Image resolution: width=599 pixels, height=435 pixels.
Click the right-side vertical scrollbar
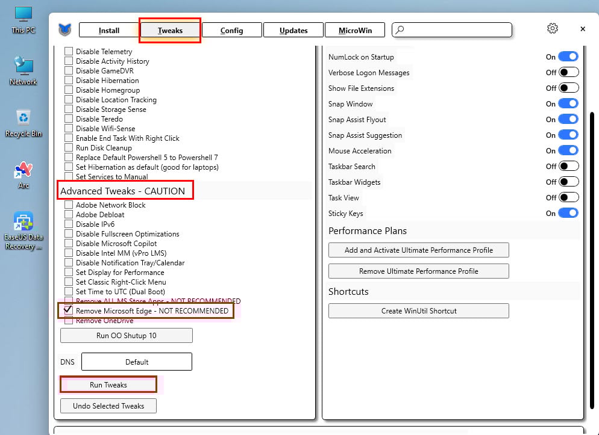592,259
